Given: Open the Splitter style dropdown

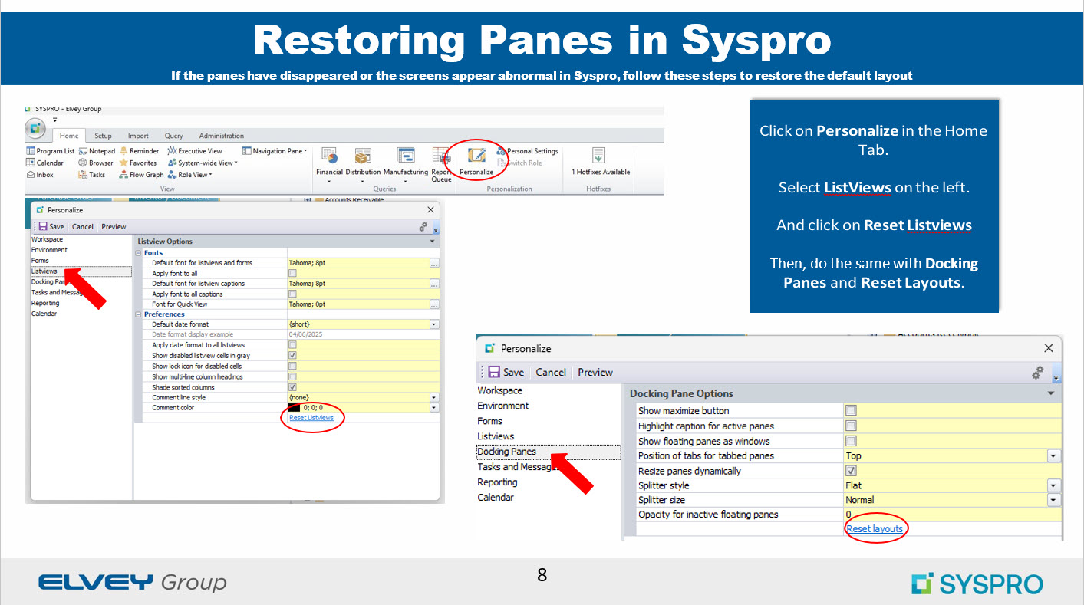Looking at the screenshot, I should (x=1054, y=485).
